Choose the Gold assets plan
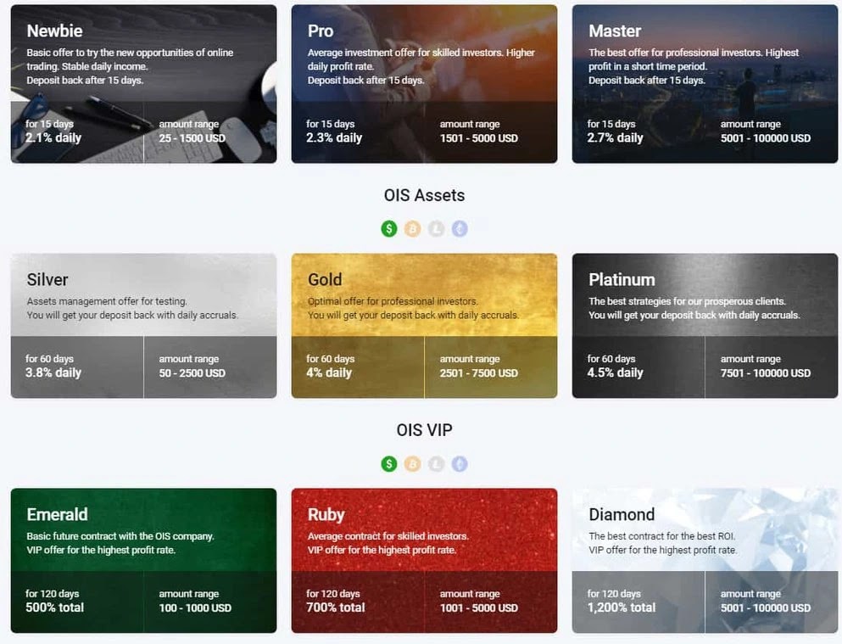This screenshot has height=644, width=842. coord(424,326)
